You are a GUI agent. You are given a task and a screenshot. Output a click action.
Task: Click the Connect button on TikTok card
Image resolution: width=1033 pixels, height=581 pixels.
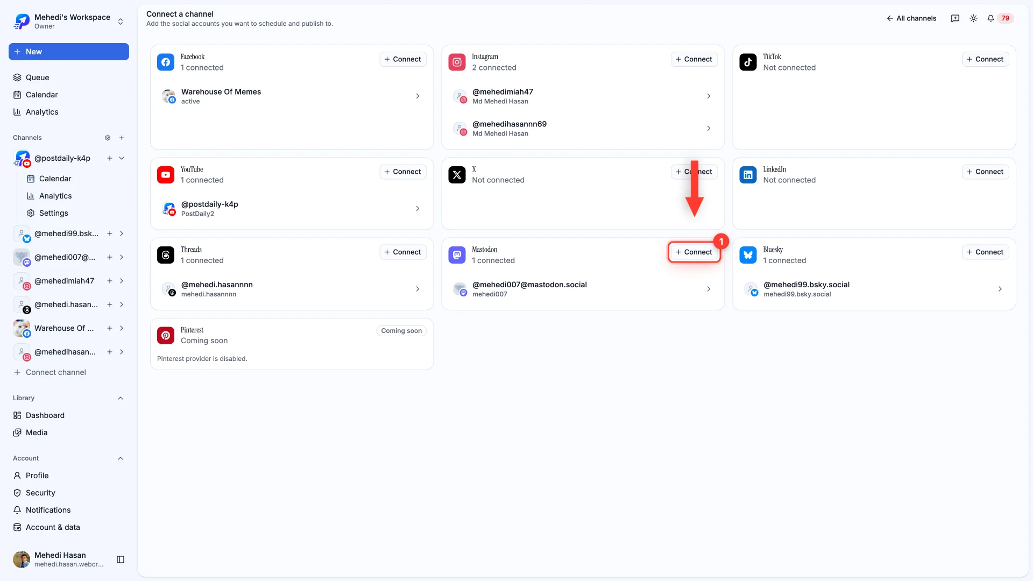[985, 59]
